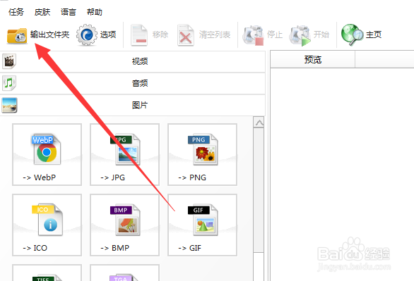Click the video clapperboard icon
This screenshot has height=281, width=414.
(9, 61)
